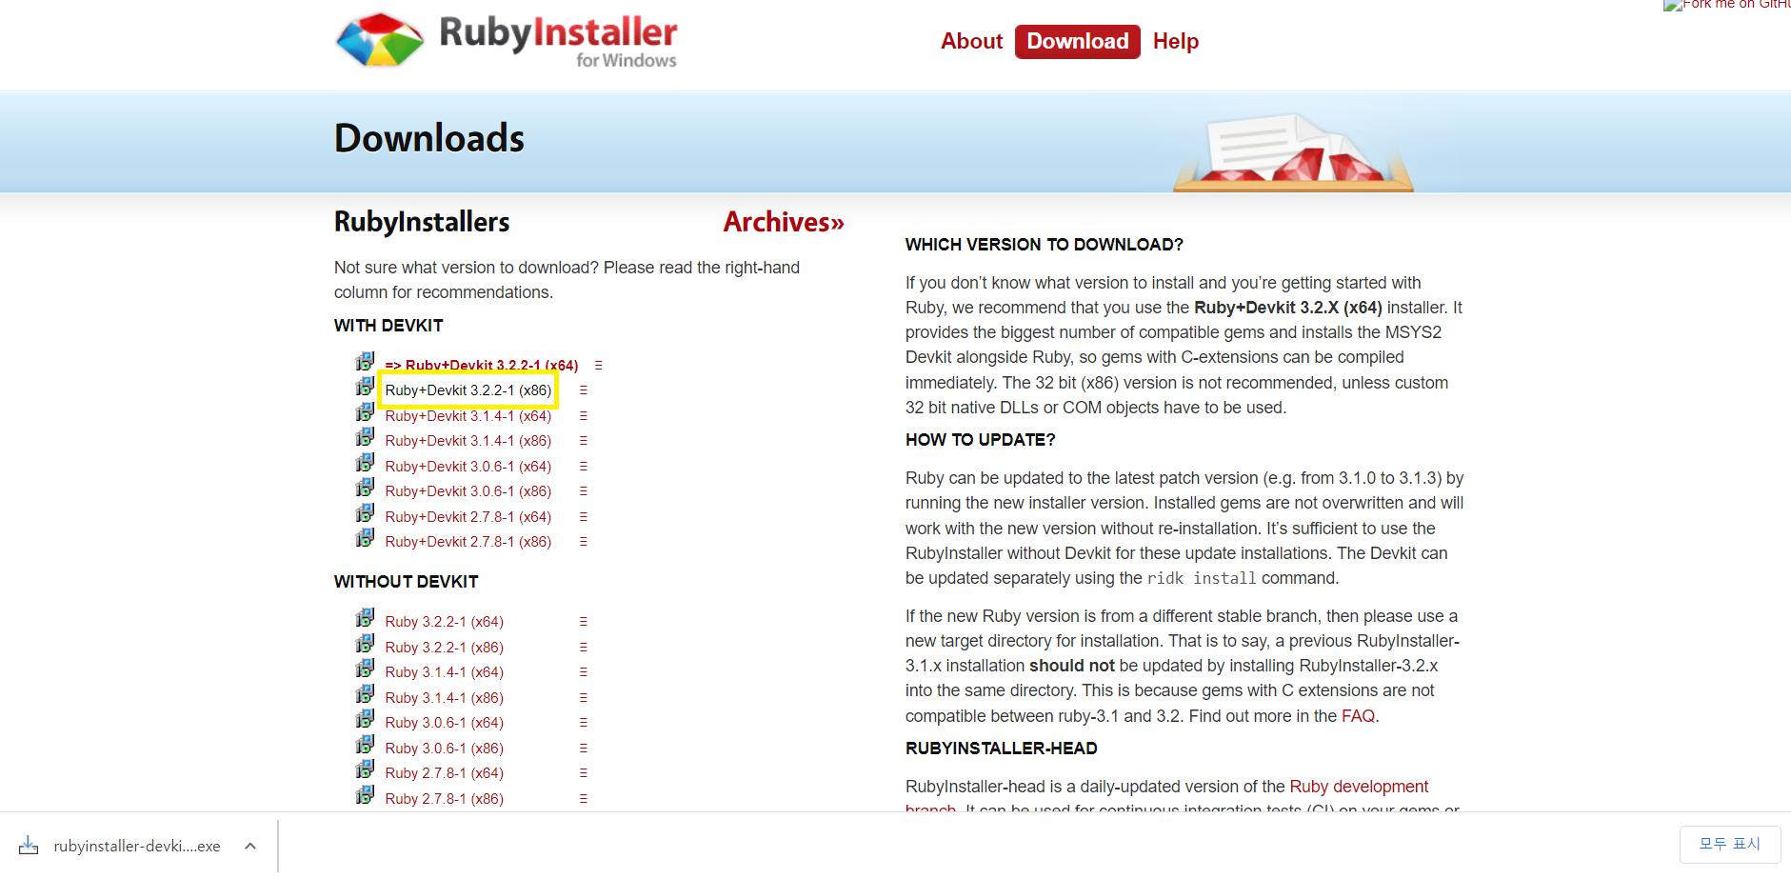Download Ruby+Devkit 3.1.4-1 (x64) link
The image size is (1791, 879).
(x=468, y=416)
